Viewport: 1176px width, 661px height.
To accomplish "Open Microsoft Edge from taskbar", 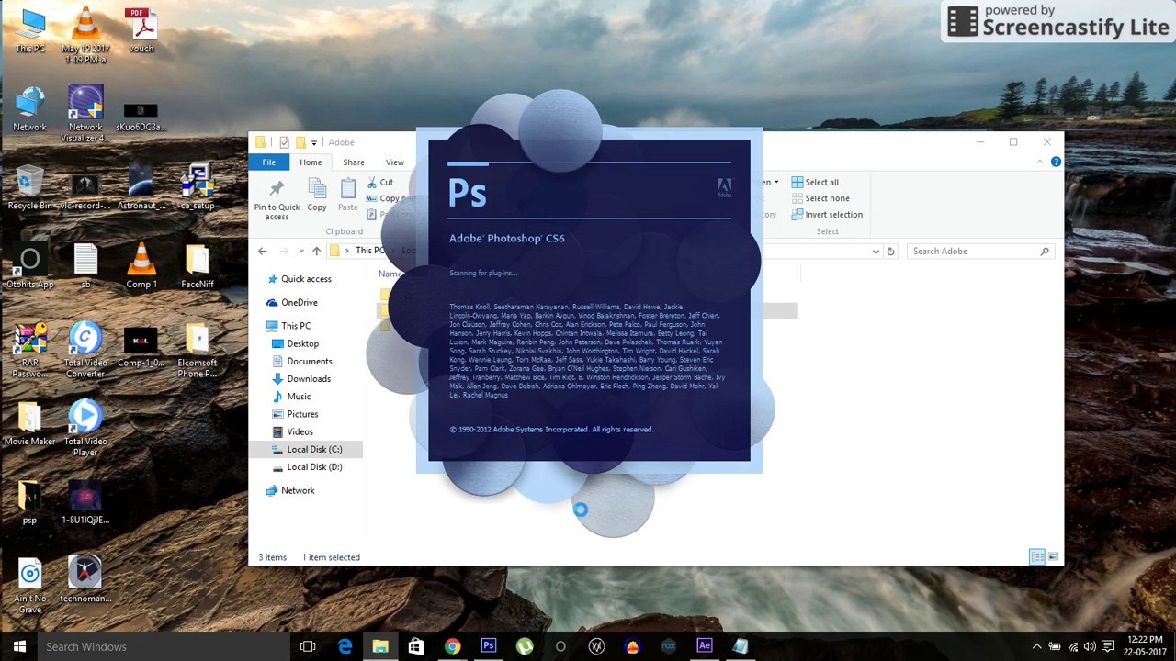I will pyautogui.click(x=345, y=646).
